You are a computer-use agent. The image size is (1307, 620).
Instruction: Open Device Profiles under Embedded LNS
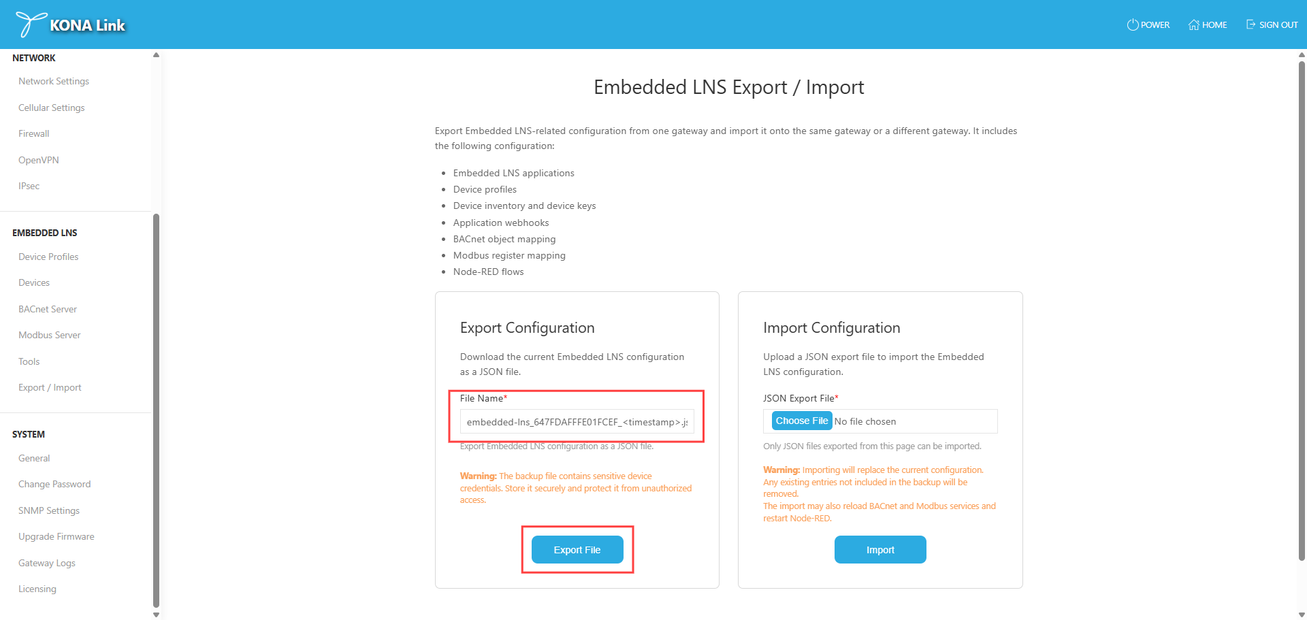pos(48,257)
